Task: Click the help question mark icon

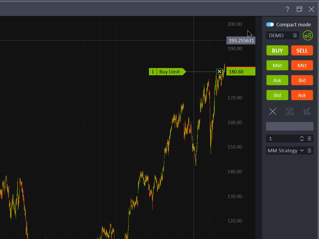Action: (x=287, y=9)
